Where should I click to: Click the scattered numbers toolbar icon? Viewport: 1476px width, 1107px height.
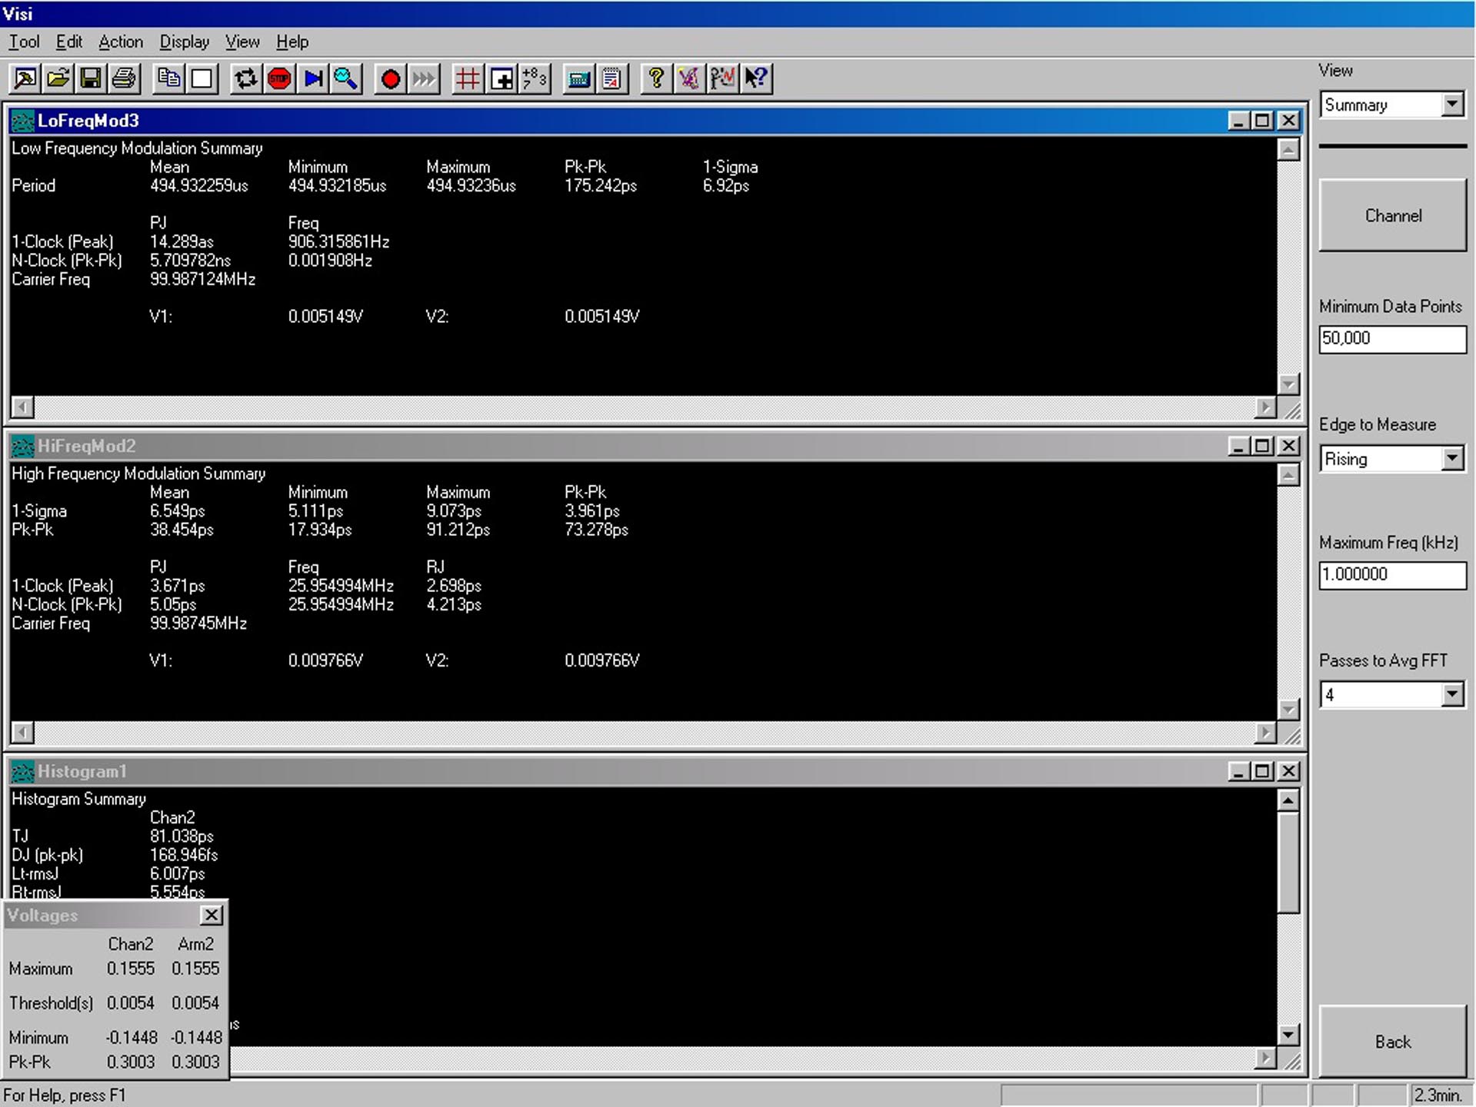[535, 78]
